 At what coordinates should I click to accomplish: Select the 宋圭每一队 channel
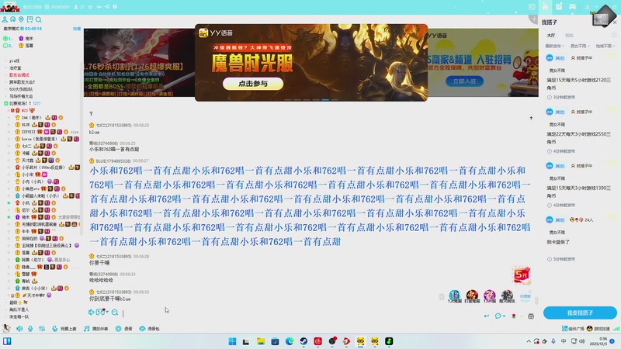[x=19, y=316]
